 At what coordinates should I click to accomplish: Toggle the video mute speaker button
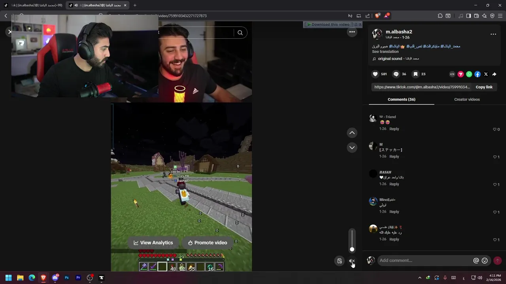[352, 261]
